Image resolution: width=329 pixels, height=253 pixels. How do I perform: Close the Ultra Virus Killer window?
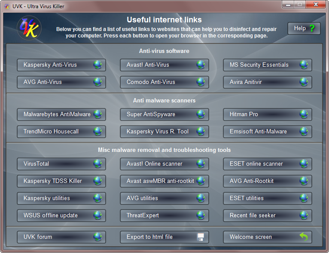click(x=316, y=5)
